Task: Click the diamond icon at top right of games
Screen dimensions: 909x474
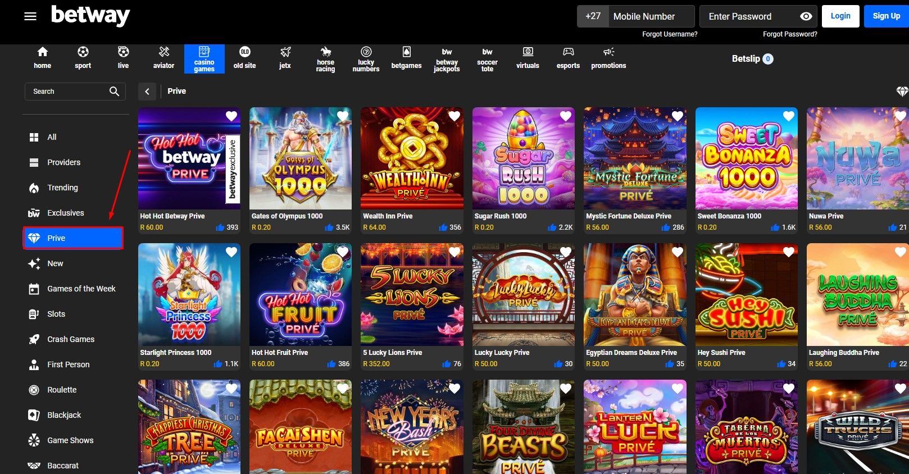Action: coord(902,92)
